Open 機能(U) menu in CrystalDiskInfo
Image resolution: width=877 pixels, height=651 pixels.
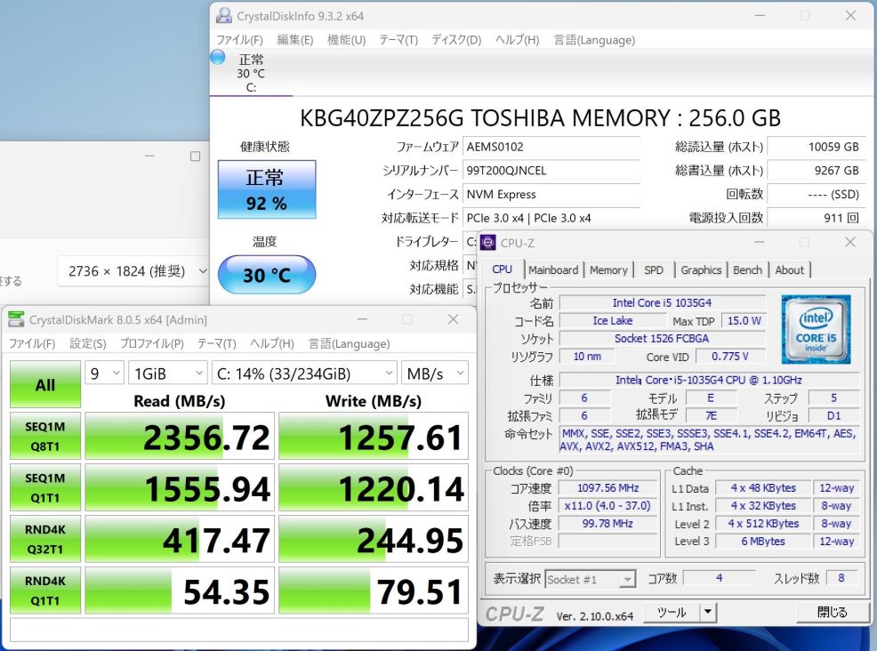[x=346, y=40]
